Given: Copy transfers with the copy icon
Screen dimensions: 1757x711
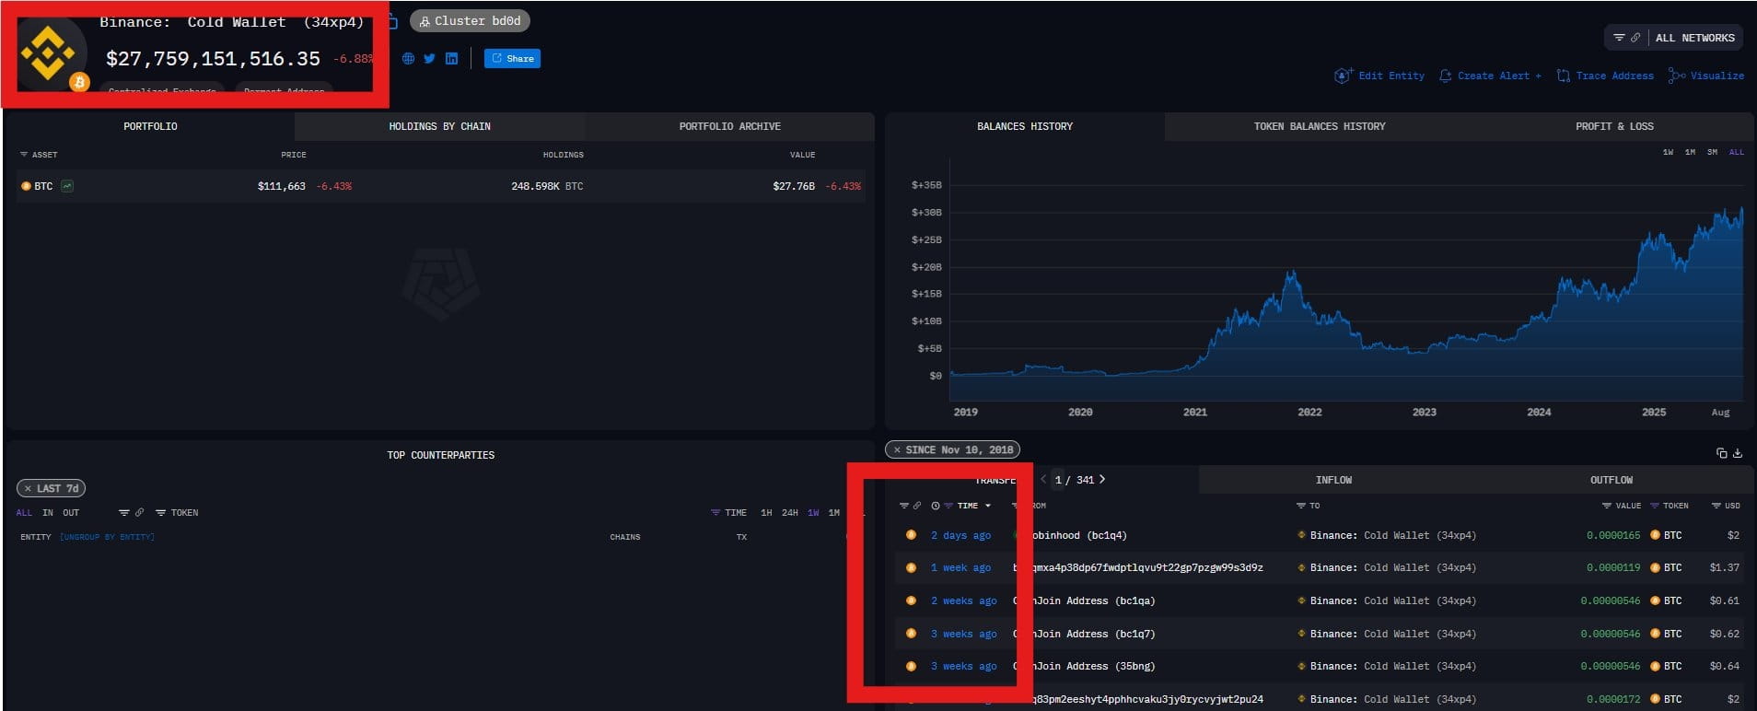Looking at the screenshot, I should 1721,453.
